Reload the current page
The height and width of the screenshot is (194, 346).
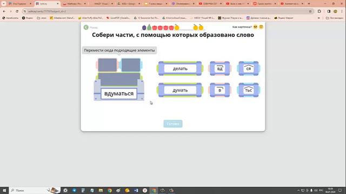17,11
